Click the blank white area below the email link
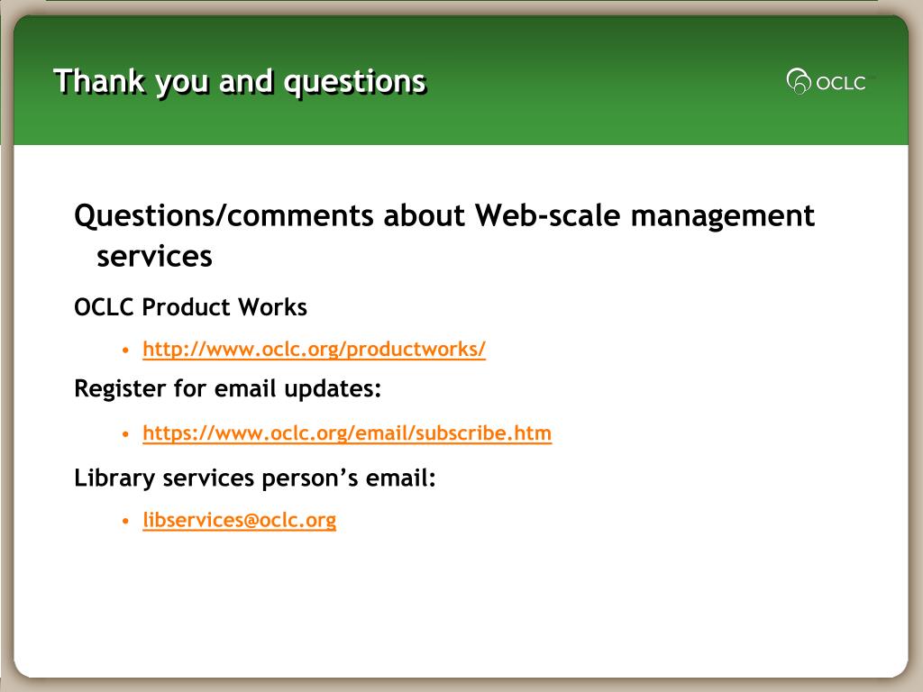 (459, 606)
